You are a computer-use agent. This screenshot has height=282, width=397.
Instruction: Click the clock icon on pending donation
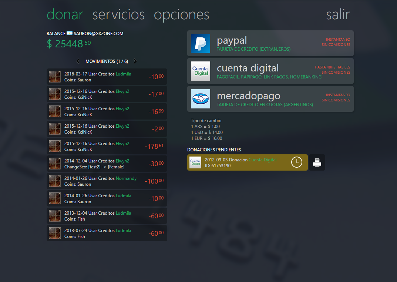click(297, 162)
